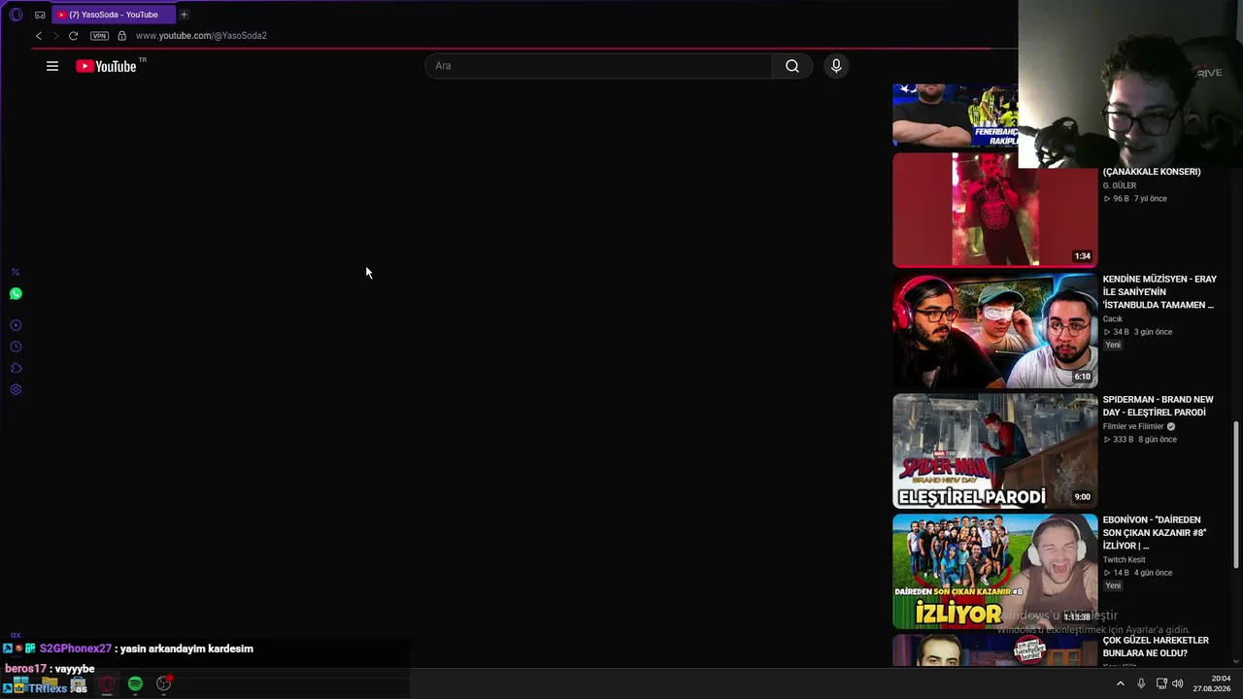Go back to the previous page

39,36
